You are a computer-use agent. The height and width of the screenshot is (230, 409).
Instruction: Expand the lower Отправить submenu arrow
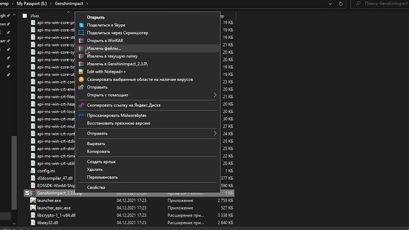215,134
